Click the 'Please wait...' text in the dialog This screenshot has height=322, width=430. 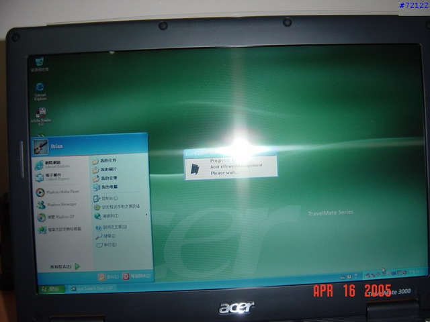pos(224,173)
